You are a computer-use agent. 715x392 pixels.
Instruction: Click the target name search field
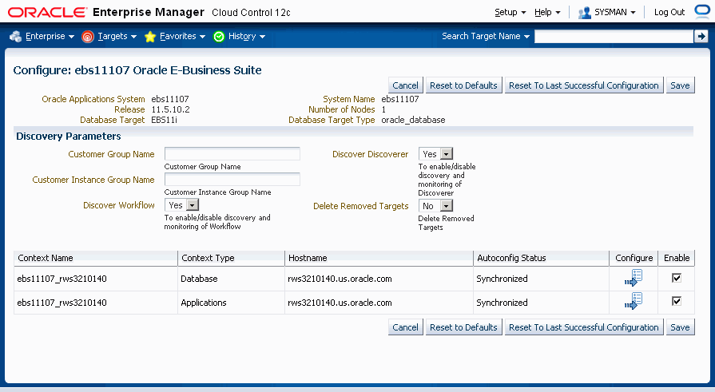coord(614,36)
